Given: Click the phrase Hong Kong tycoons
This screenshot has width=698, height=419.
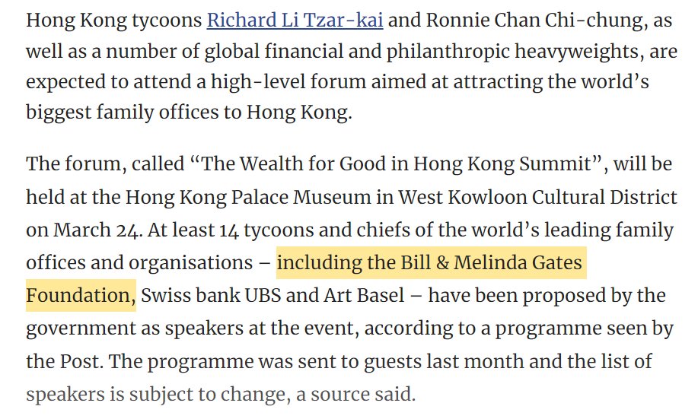Looking at the screenshot, I should tap(114, 21).
